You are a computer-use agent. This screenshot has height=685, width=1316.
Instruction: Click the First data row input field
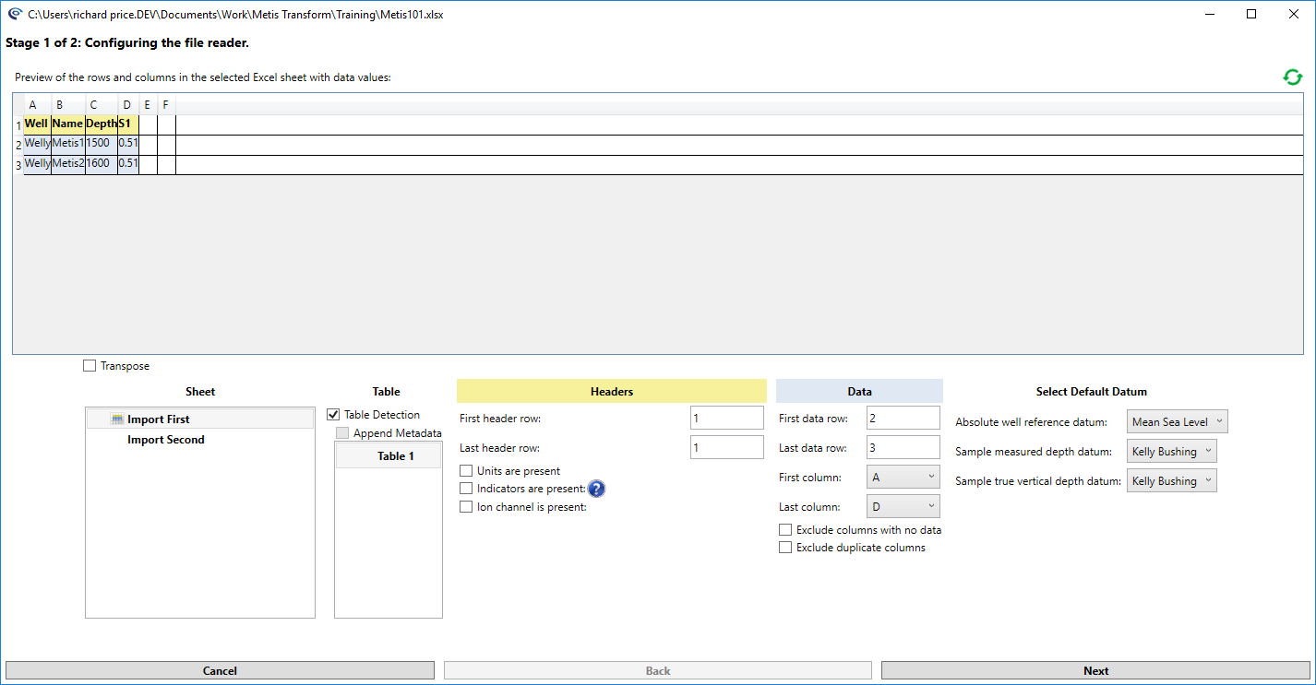click(903, 418)
